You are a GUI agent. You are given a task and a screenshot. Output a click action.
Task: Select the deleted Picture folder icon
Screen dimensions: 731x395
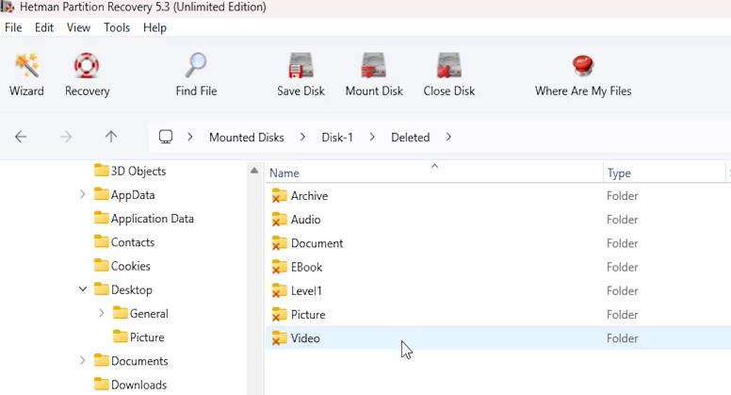(279, 314)
